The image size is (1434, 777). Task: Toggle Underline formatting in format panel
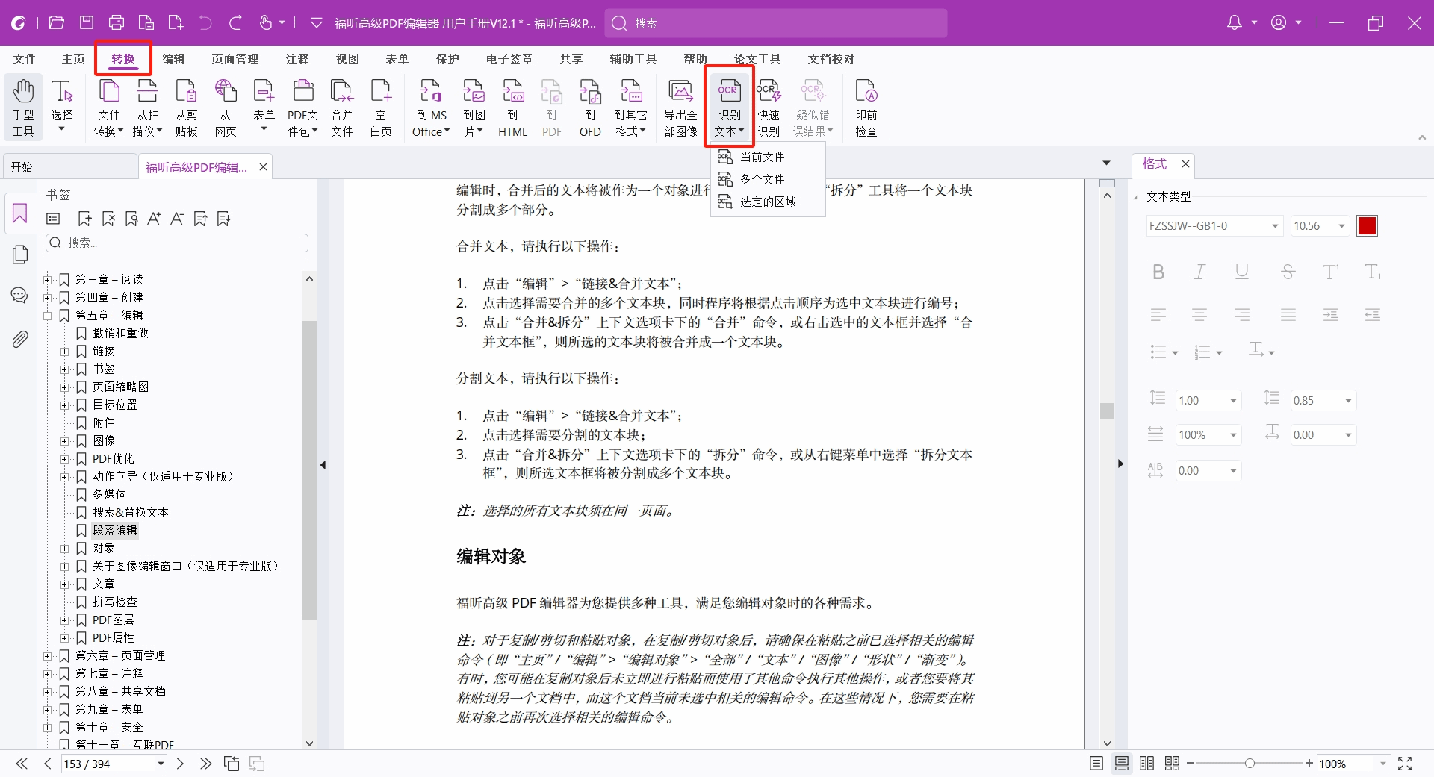(1241, 272)
